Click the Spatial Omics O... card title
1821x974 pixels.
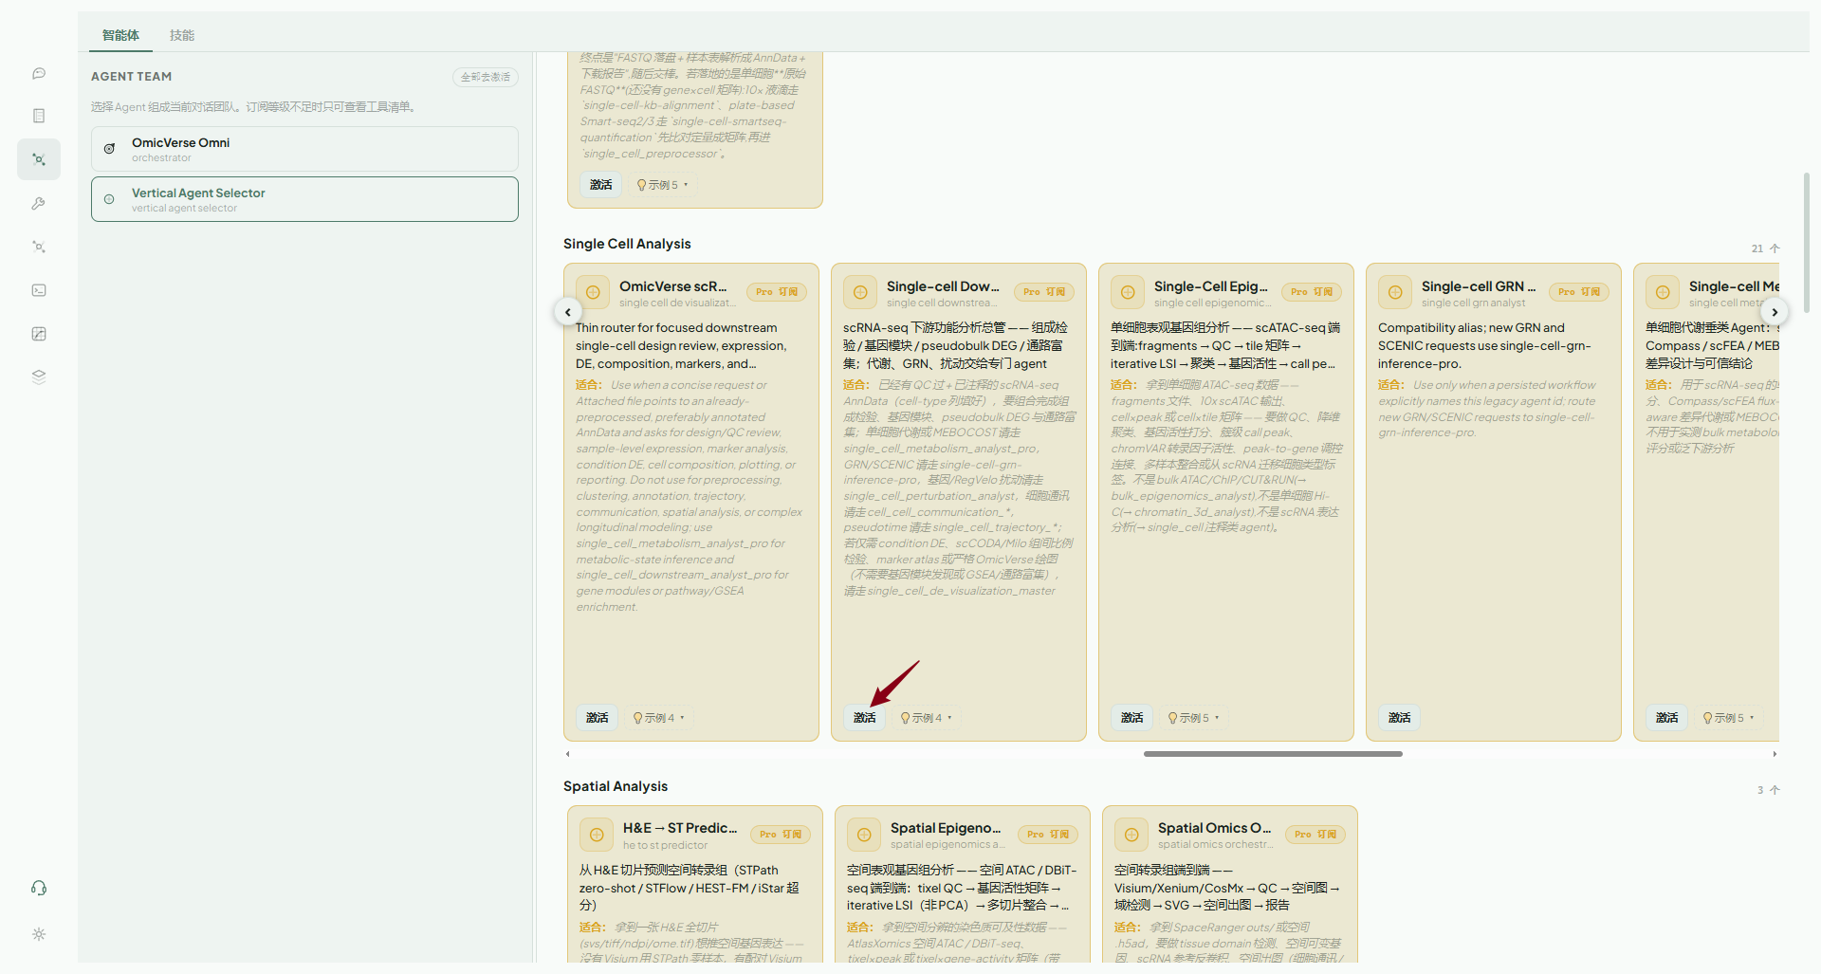[1214, 828]
